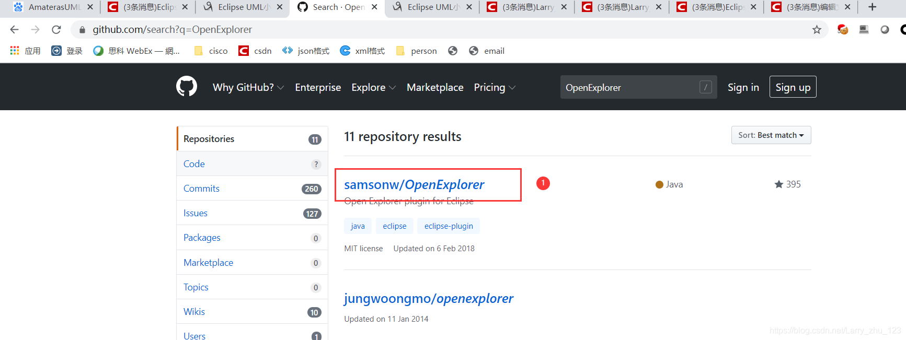The image size is (906, 340).
Task: Select Issues filter in sidebar
Action: [253, 213]
